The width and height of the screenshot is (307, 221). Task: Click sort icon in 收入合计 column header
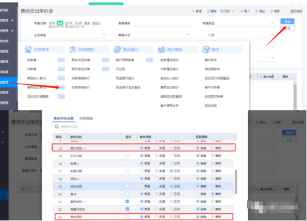pyautogui.click(x=261, y=77)
